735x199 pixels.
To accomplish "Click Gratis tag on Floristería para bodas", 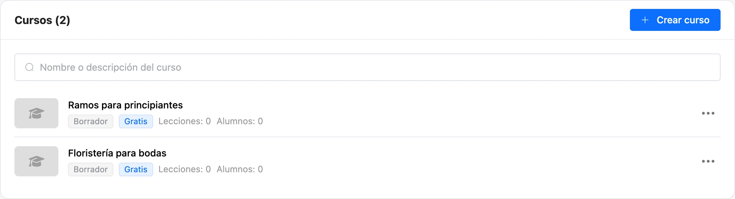I will tap(136, 169).
